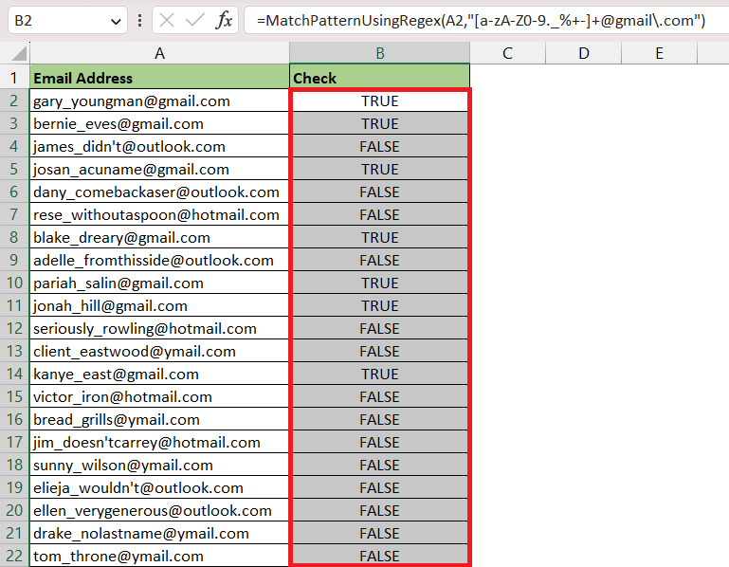
Task: Select cell sunny_wilson@ymail.com
Action: (x=159, y=465)
